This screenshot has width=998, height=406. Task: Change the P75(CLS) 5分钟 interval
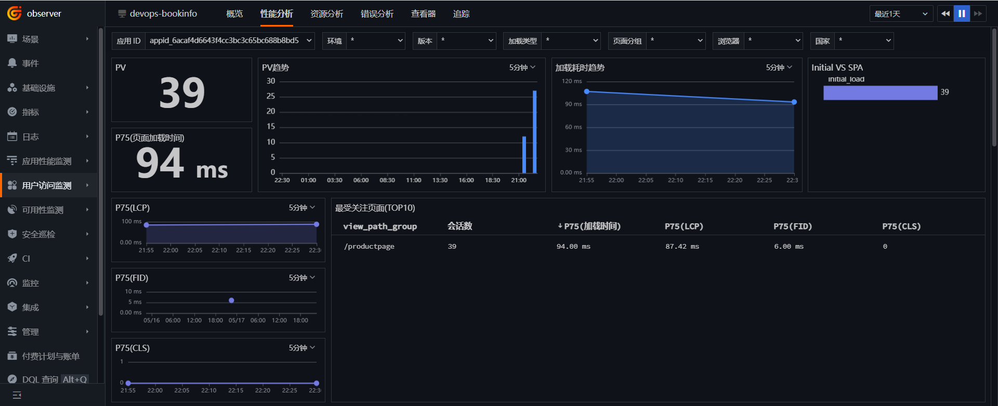[x=302, y=348]
